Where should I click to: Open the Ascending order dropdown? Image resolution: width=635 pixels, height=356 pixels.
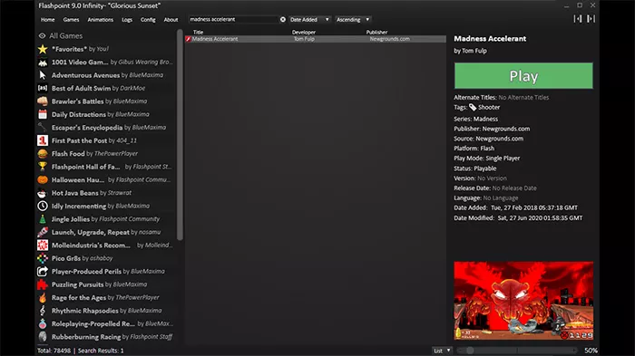353,19
